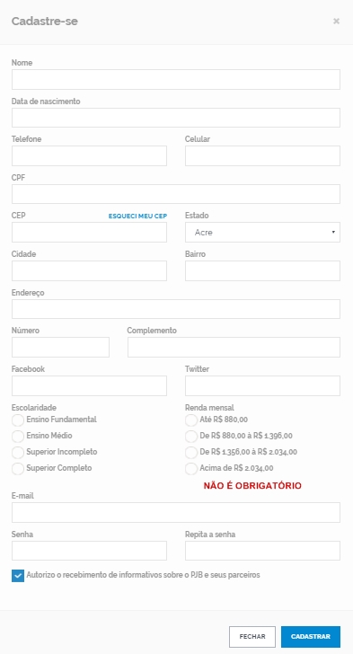Click the Celular input box
The image size is (353, 654).
pyautogui.click(x=262, y=156)
